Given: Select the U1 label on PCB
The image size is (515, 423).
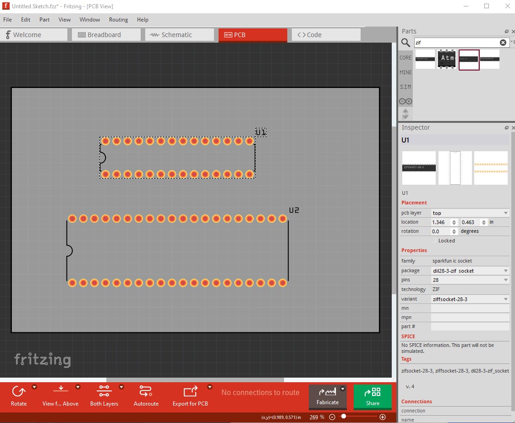Looking at the screenshot, I should point(261,132).
